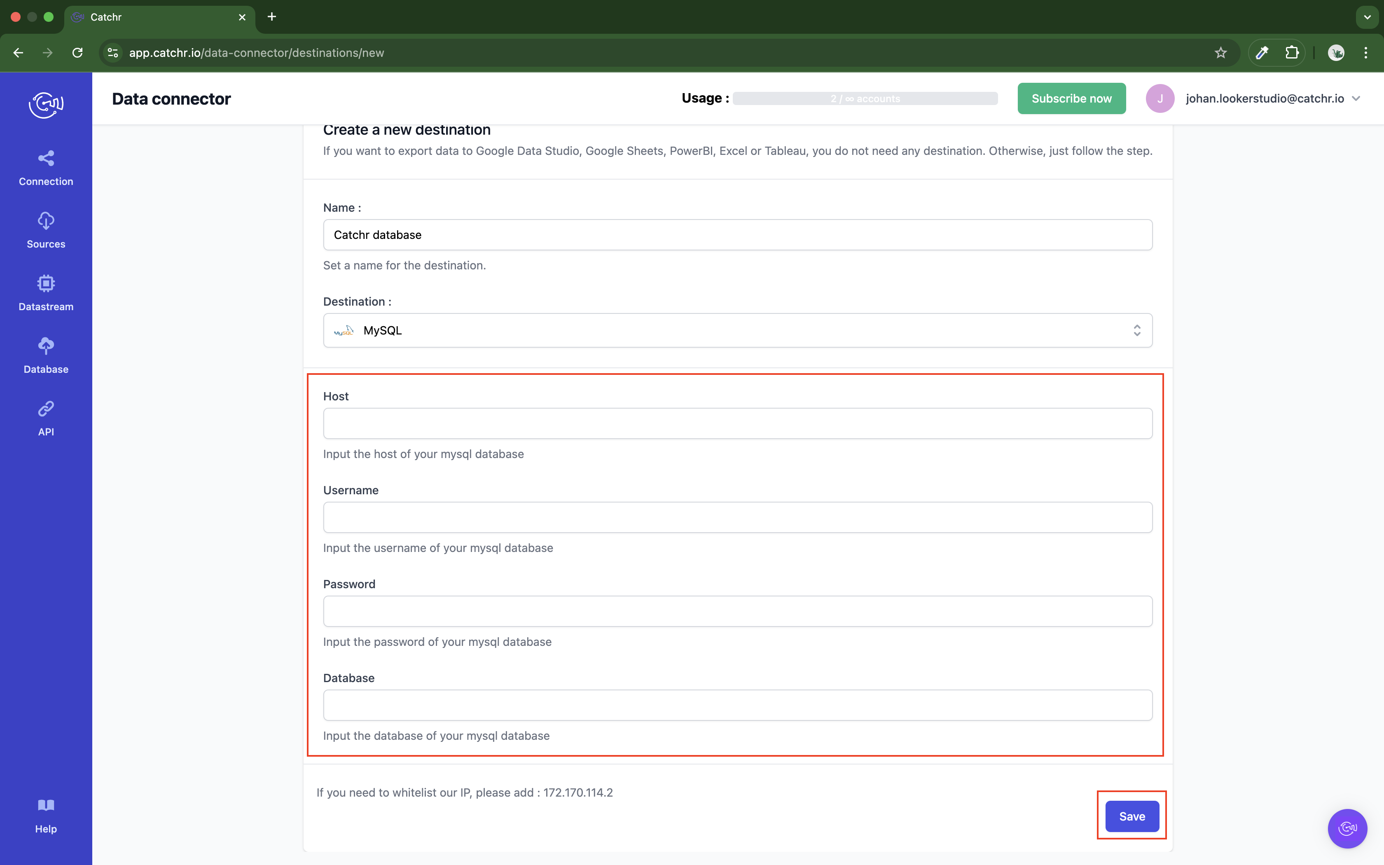Select the Connection menu label

point(46,181)
